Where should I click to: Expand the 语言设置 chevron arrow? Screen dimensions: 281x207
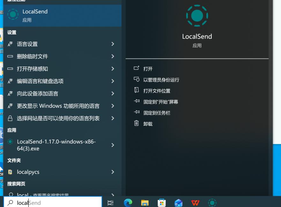[113, 44]
